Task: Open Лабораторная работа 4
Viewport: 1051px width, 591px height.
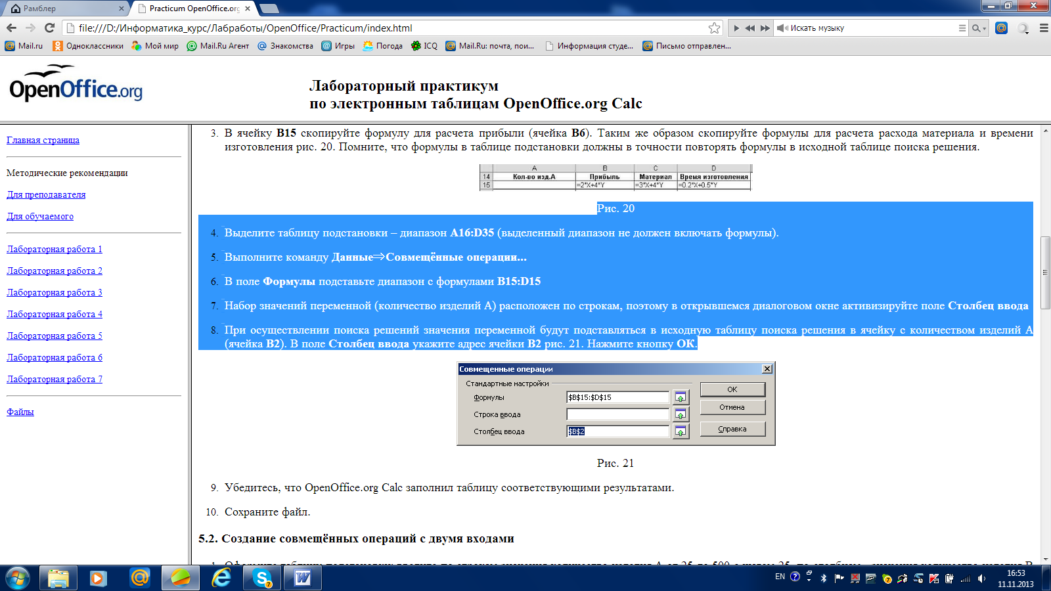Action: point(55,314)
